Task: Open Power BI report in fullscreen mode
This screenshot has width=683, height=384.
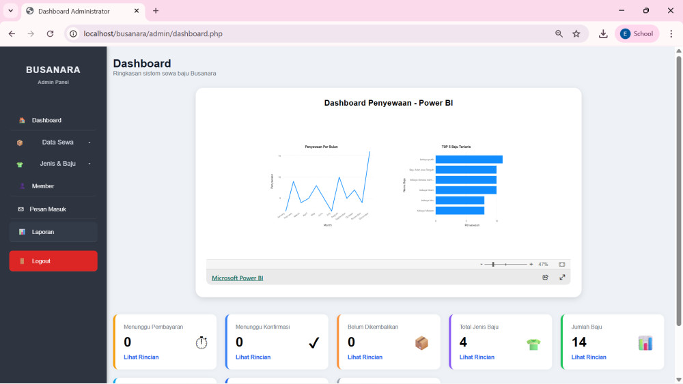Action: point(562,277)
